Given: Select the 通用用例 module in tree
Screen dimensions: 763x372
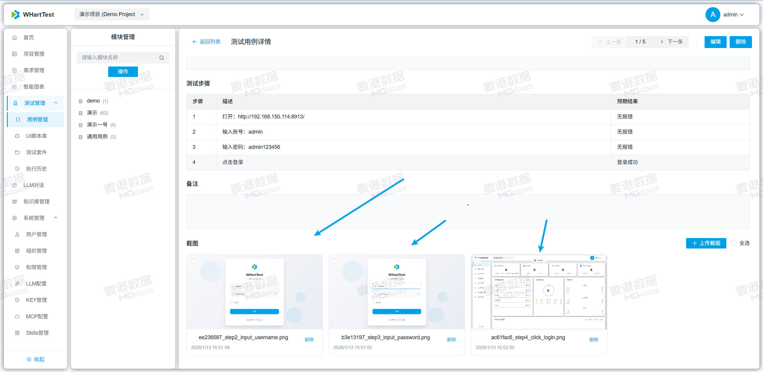Looking at the screenshot, I should pos(97,137).
